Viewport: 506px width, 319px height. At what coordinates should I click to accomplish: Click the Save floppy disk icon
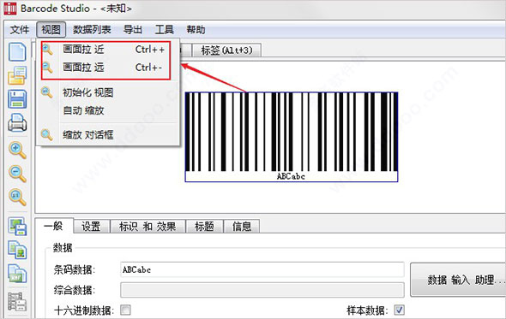click(x=17, y=99)
